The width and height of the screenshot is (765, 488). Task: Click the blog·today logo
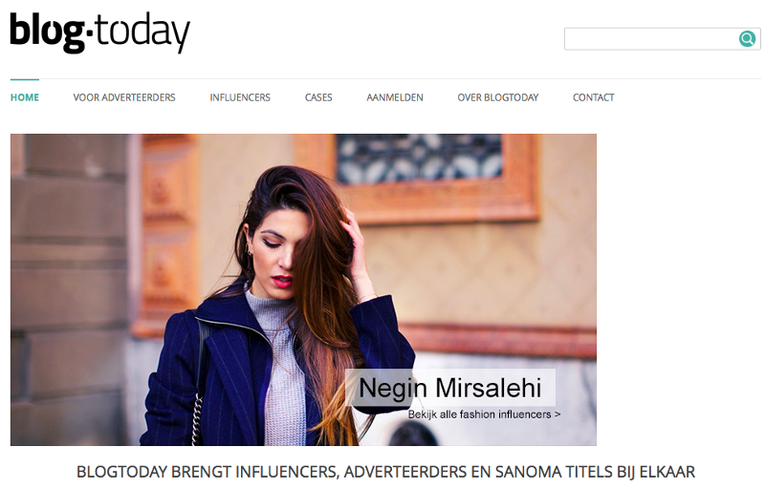99,32
